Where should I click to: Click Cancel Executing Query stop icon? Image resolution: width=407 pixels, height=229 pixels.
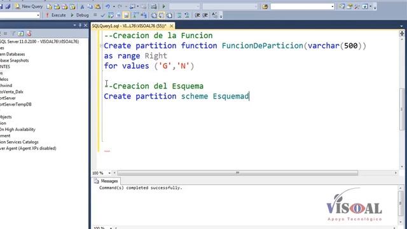pos(95,15)
